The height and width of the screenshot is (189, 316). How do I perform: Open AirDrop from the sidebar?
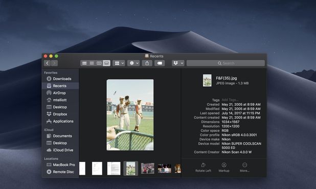tap(60, 93)
